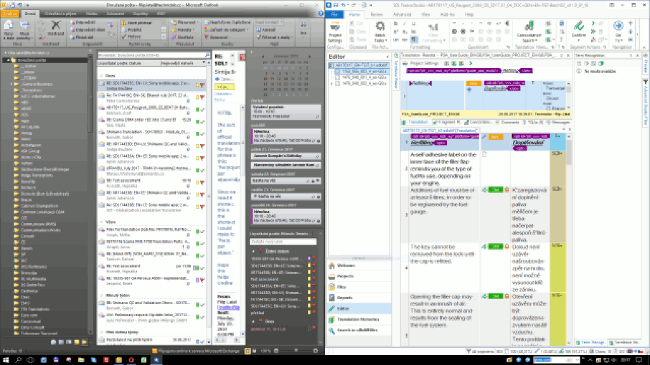650x365 pixels.
Task: Open Translation Memories view in Trados
Action: (x=358, y=319)
